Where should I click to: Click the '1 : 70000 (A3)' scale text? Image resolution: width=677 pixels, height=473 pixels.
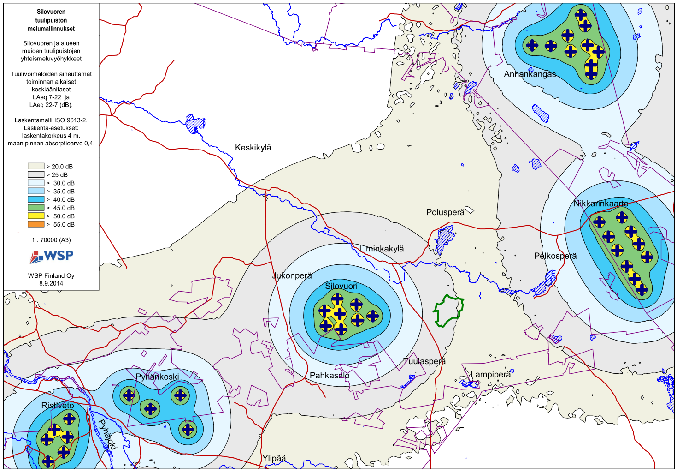tap(51, 240)
